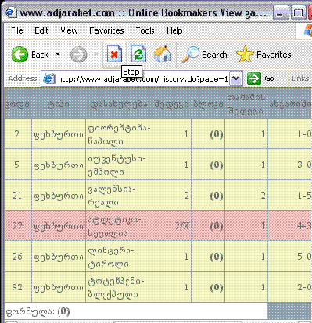This screenshot has width=312, height=323.
Task: Click the ლინცერი-ტიროლი match name
Action: point(111,257)
